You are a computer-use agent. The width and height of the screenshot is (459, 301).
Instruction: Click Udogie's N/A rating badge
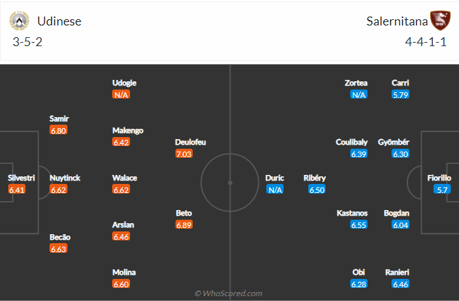pyautogui.click(x=121, y=94)
